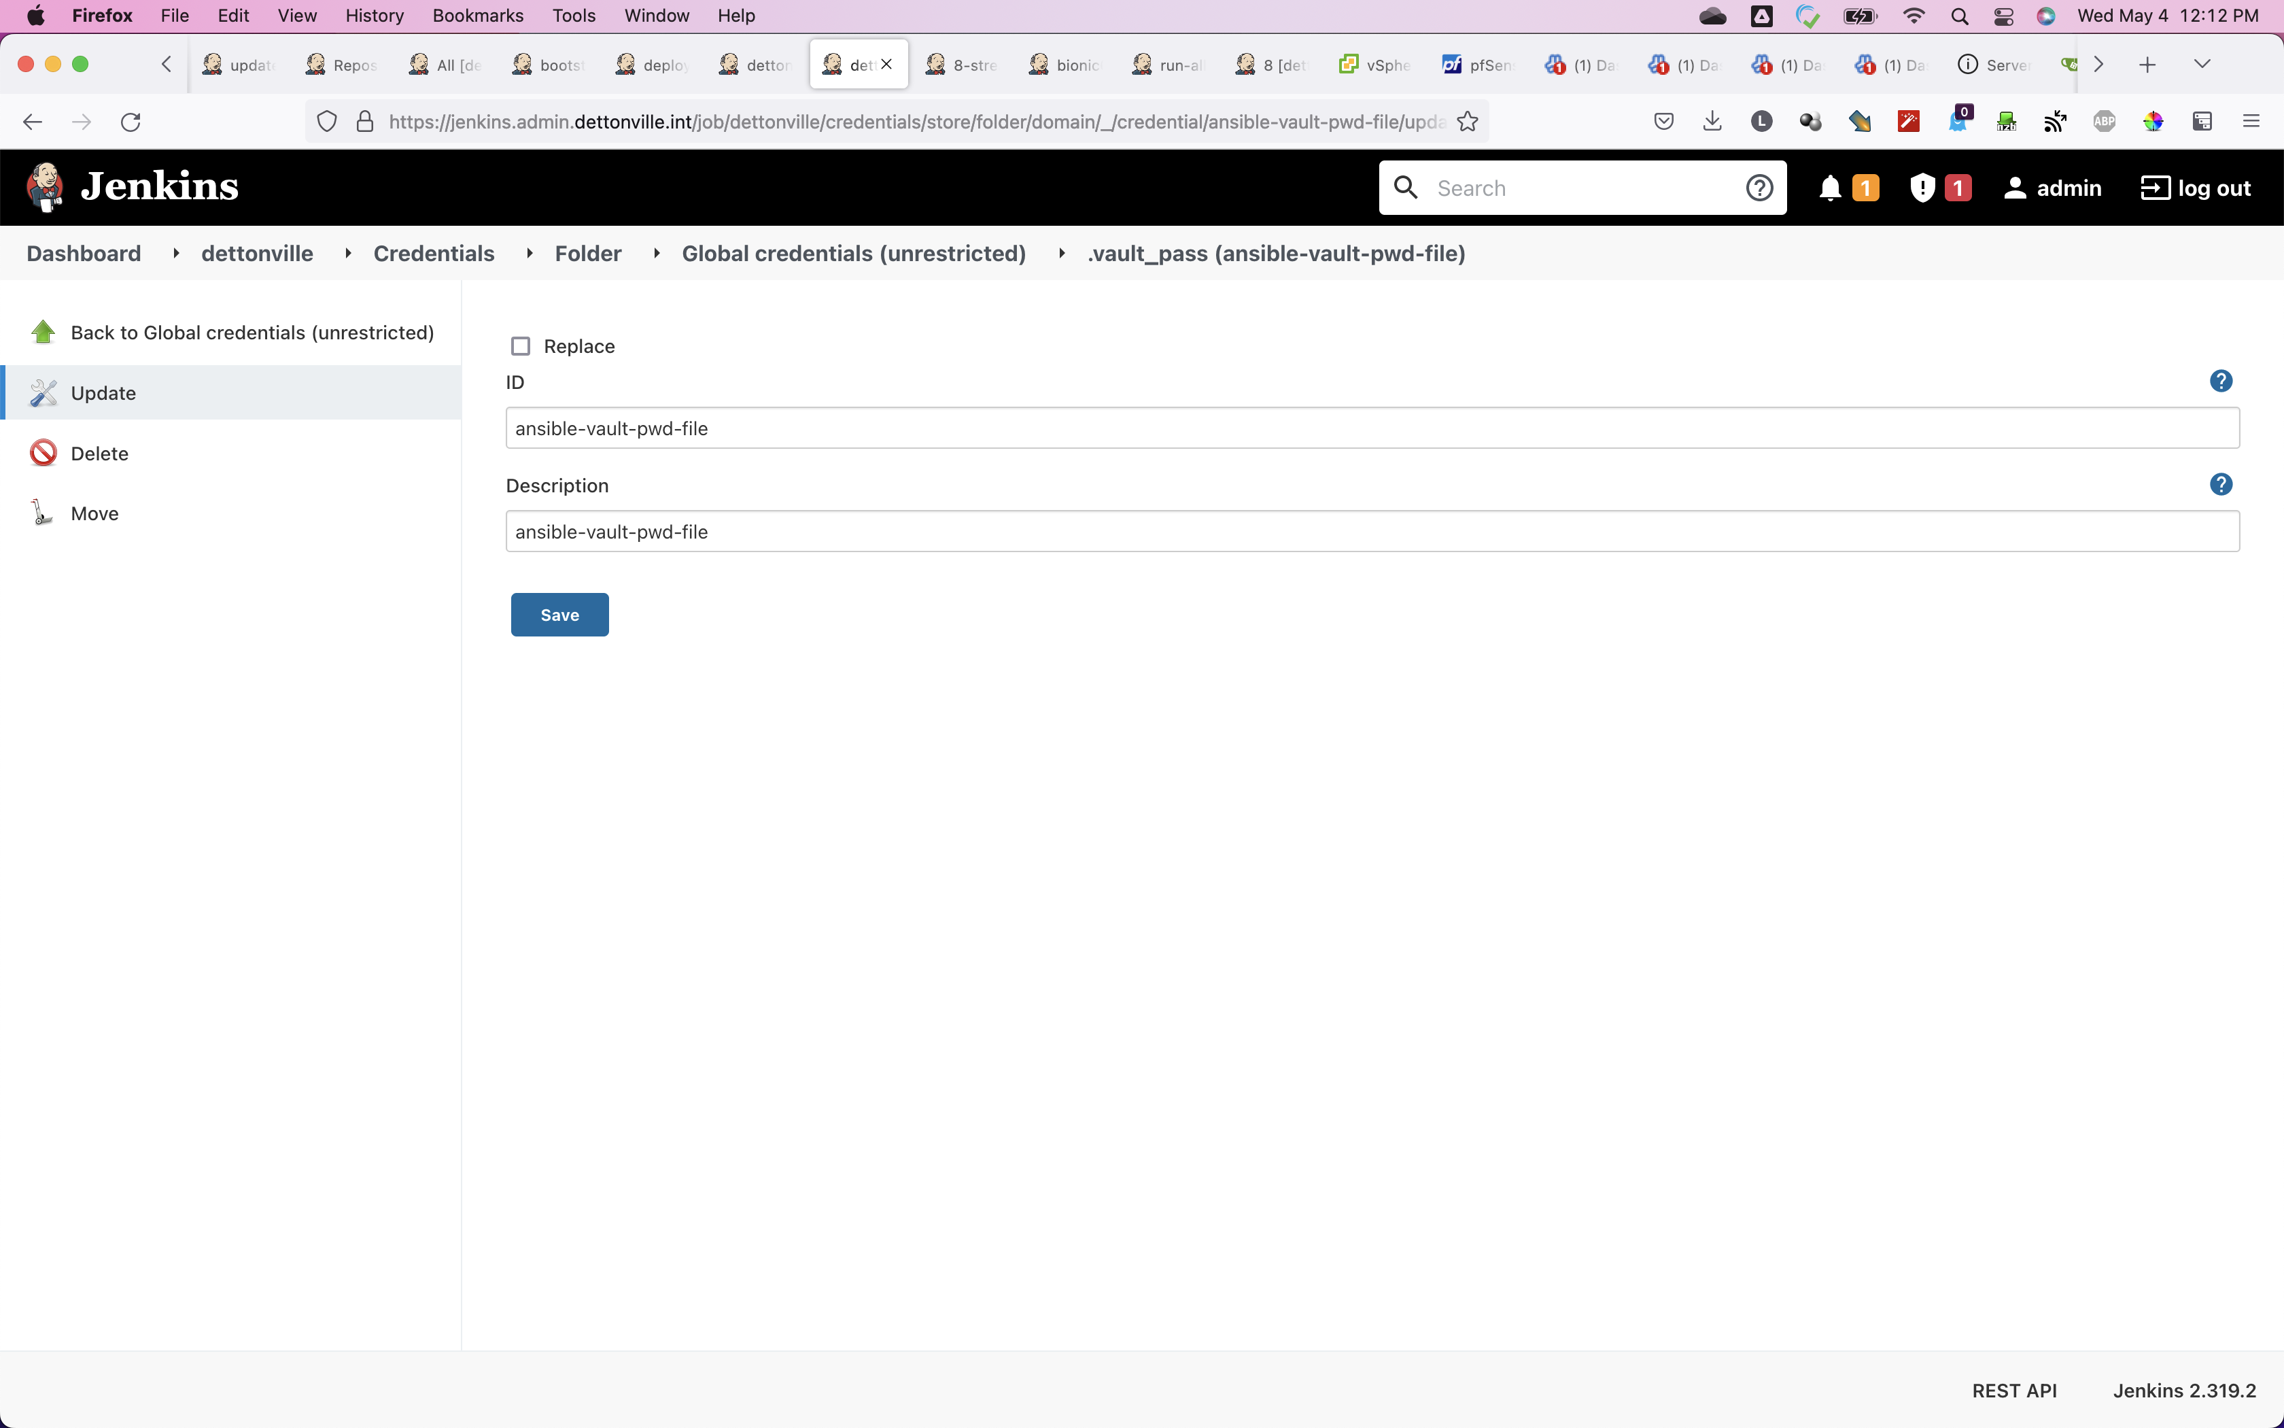2284x1428 pixels.
Task: Enable the Replace checkbox
Action: pos(520,347)
